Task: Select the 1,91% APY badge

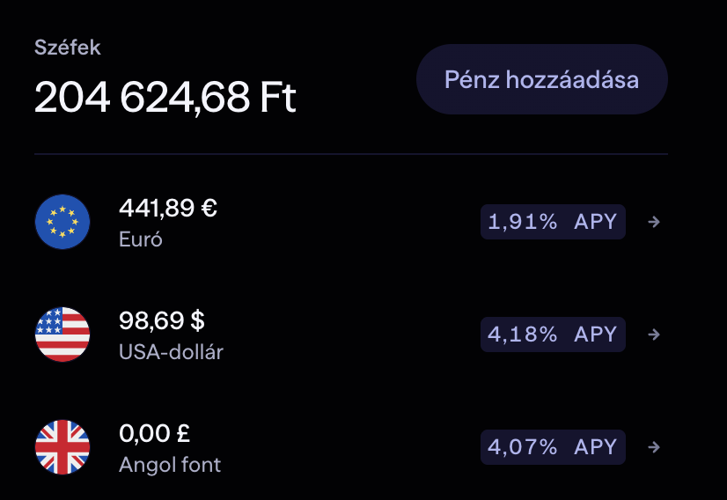Action: click(x=553, y=222)
